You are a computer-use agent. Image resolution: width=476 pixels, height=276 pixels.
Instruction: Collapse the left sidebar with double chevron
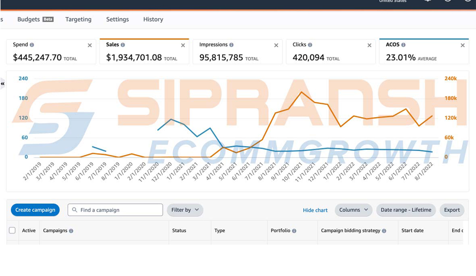tap(3, 84)
